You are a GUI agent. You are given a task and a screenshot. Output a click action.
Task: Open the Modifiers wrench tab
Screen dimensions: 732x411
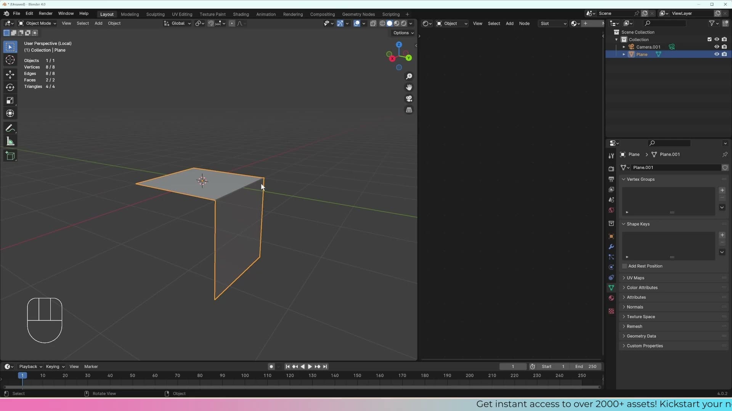(611, 247)
